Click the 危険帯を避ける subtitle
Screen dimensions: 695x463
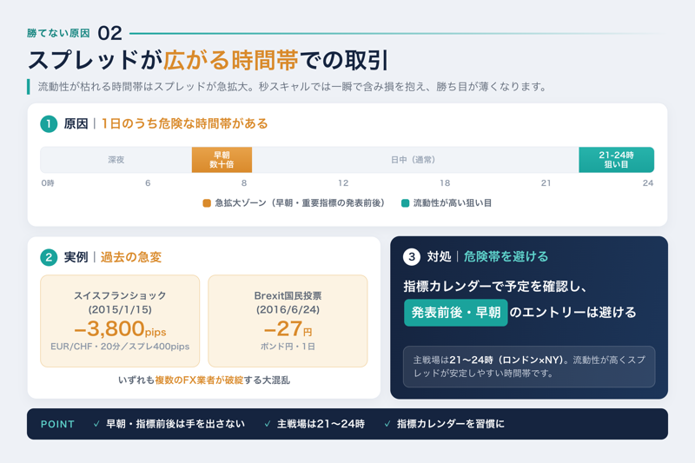tap(506, 256)
